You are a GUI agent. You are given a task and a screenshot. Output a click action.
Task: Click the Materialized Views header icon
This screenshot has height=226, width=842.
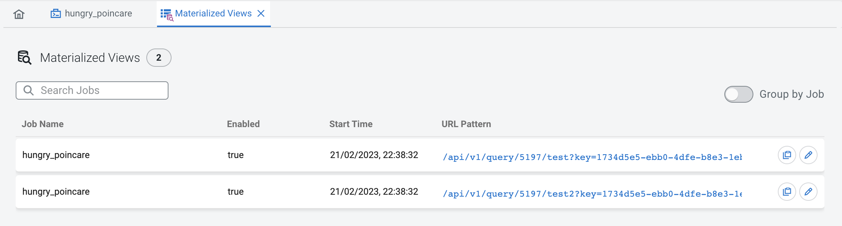[x=24, y=58]
